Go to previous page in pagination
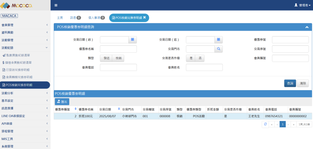Image resolution: width=313 pixels, height=149 pixels. click(277, 124)
